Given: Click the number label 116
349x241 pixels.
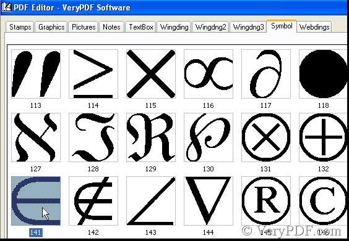Looking at the screenshot, I should click(209, 105).
